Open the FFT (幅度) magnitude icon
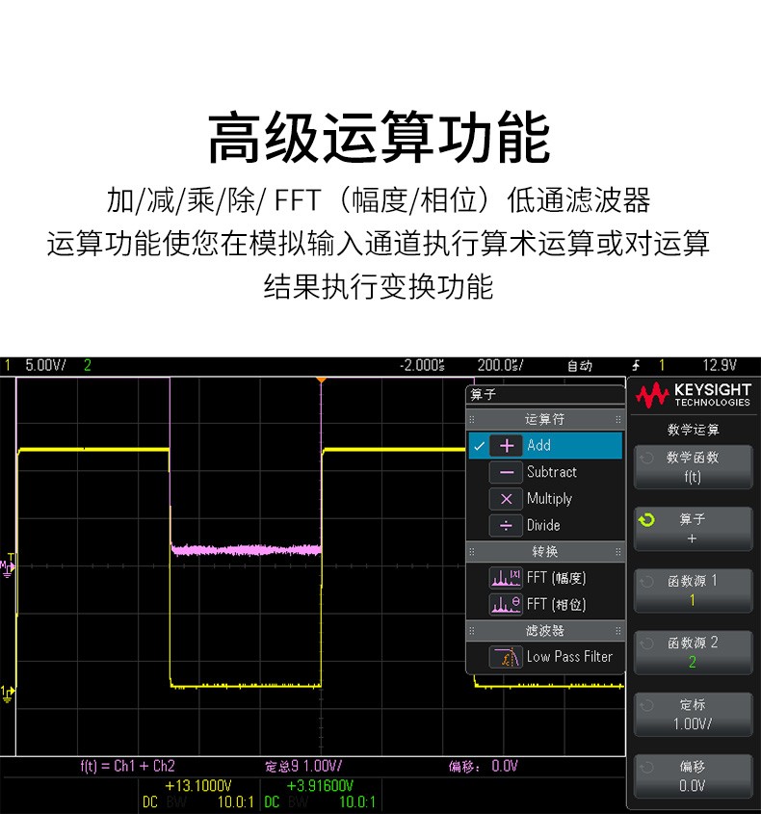The height and width of the screenshot is (814, 761). coord(506,578)
